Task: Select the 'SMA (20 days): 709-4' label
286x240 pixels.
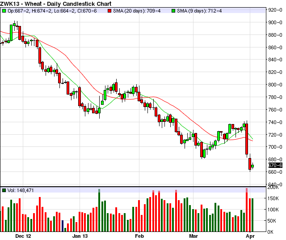Action: [137, 11]
